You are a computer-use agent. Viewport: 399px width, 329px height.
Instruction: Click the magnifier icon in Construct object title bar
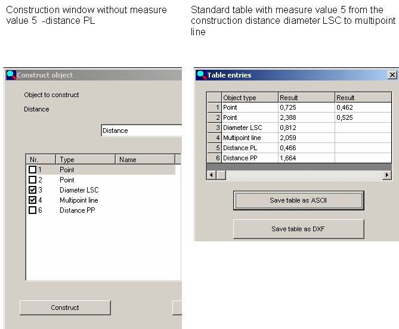(11, 75)
